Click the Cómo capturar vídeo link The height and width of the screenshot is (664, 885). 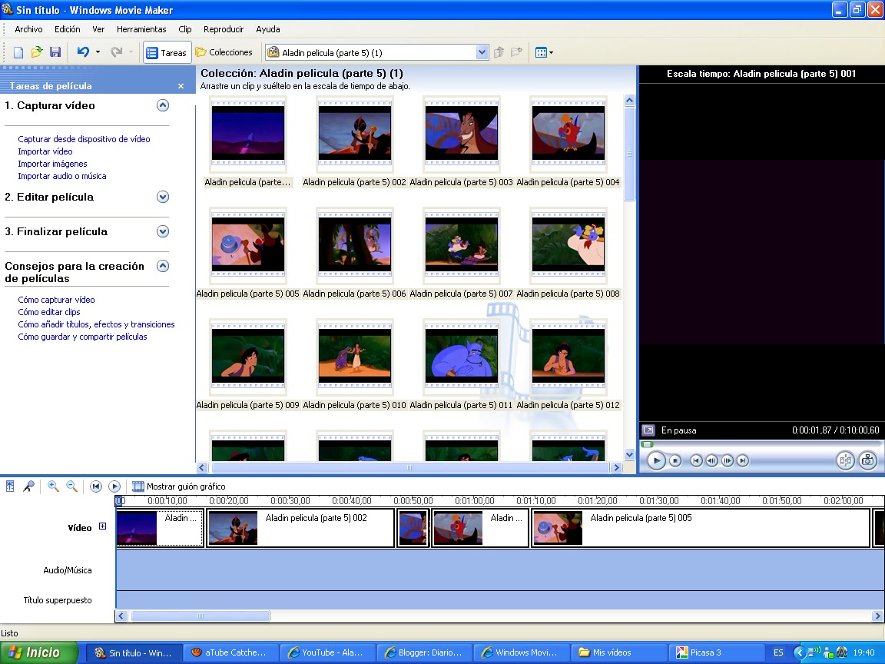56,300
